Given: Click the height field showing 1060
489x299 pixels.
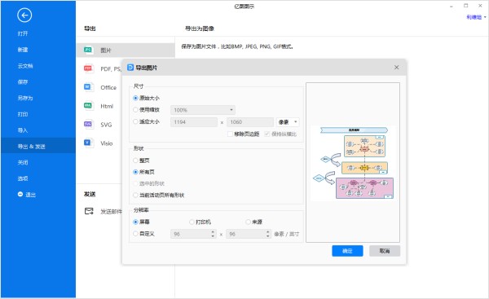Looking at the screenshot, I should pyautogui.click(x=250, y=122).
